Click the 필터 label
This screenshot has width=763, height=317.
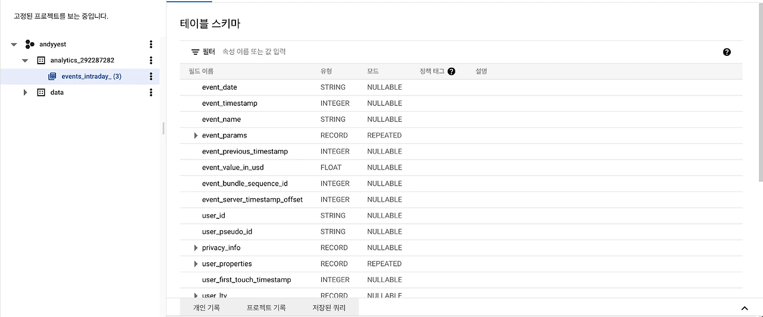coord(209,52)
